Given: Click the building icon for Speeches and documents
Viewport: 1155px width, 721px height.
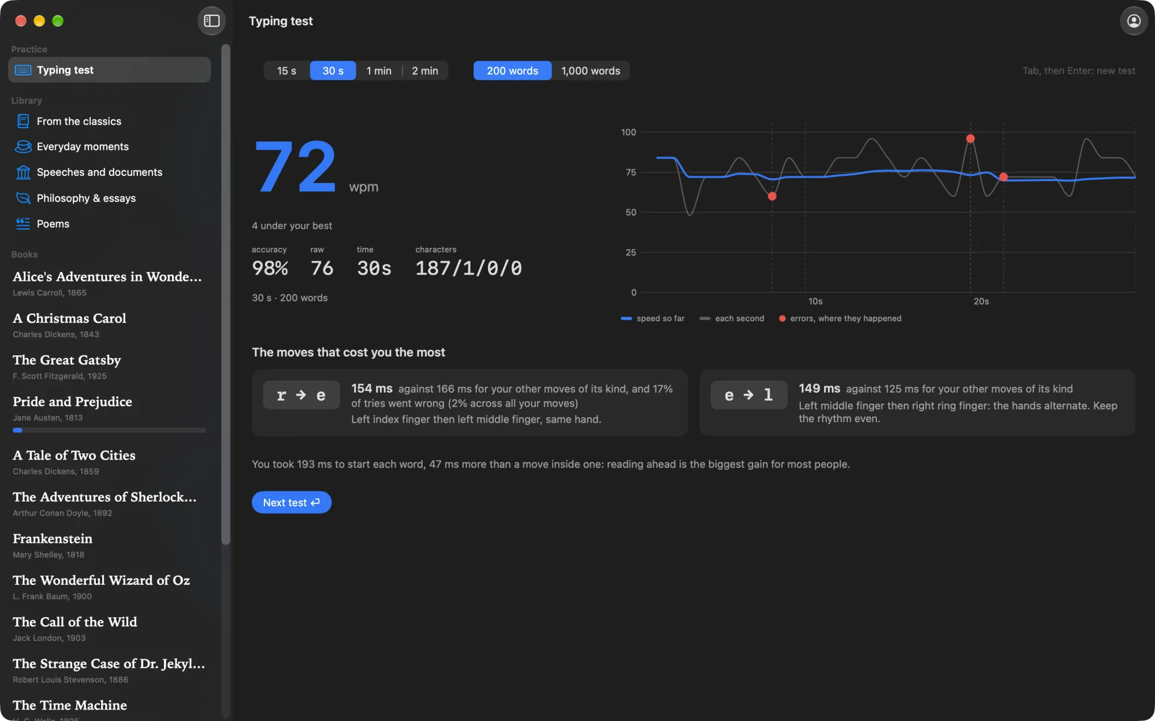Looking at the screenshot, I should (23, 172).
